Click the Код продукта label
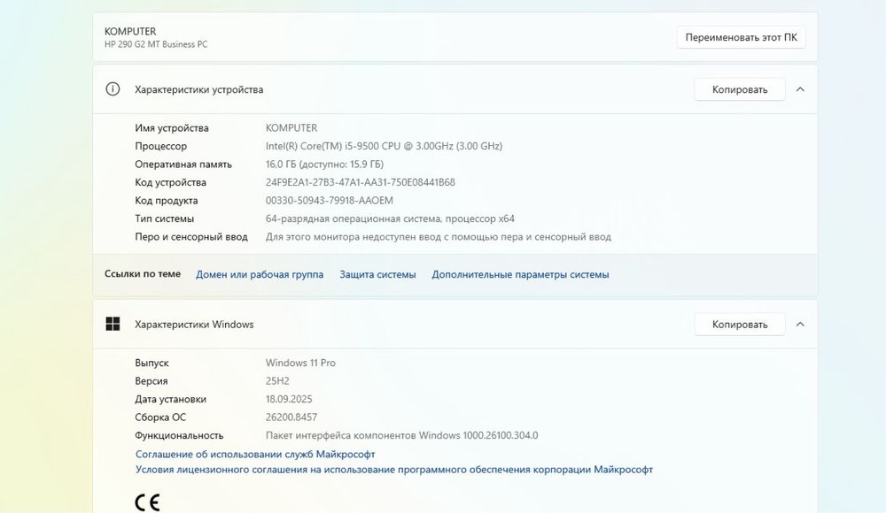Viewport: 886px width, 513px height. point(167,201)
